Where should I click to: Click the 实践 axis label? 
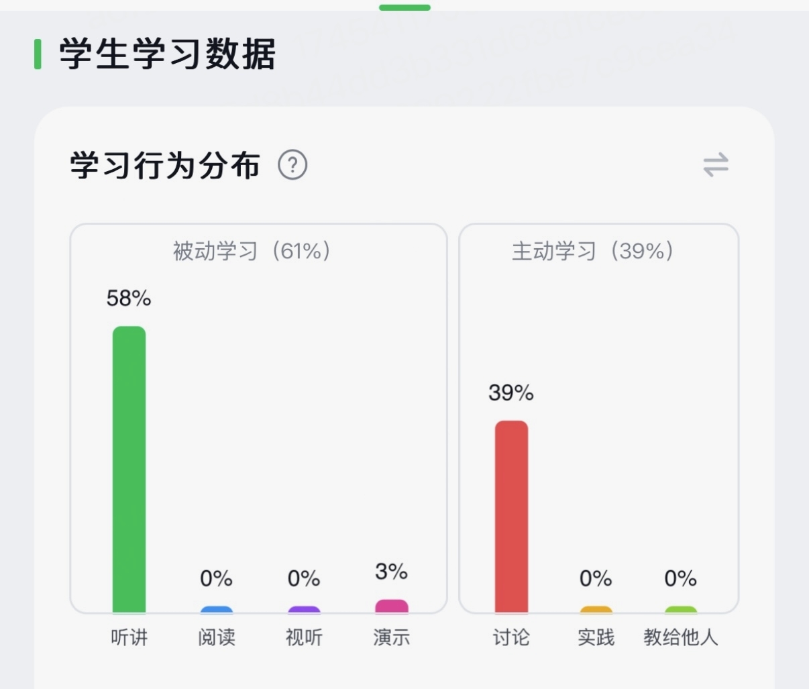click(x=596, y=637)
